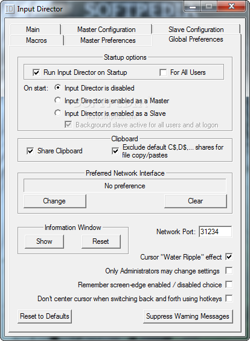Viewport: 250px width, 341px height.
Task: Choose Input Director is enabled as a Master
Action: 57,100
